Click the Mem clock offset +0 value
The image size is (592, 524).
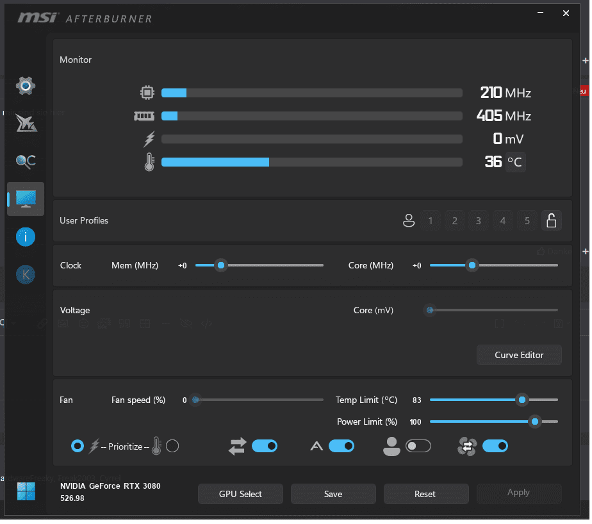(x=183, y=266)
